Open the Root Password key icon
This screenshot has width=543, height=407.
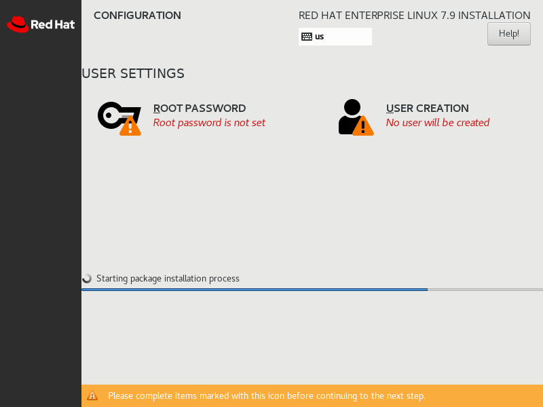[x=119, y=118]
